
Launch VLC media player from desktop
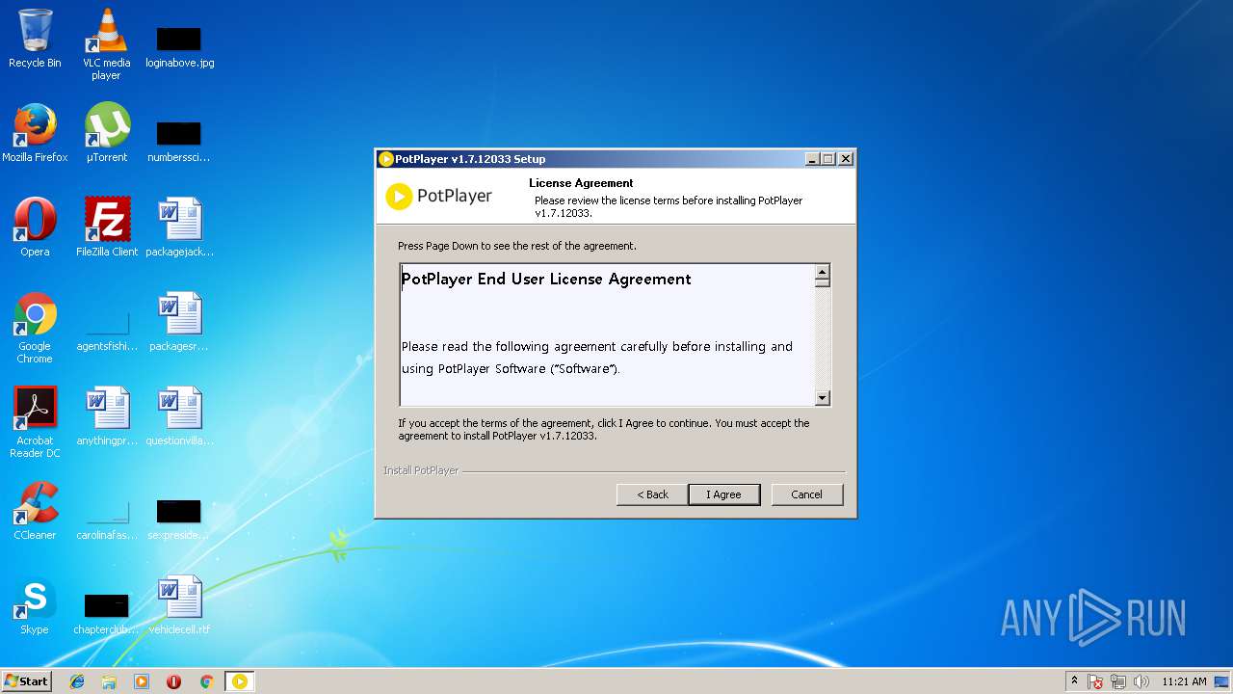tap(106, 44)
